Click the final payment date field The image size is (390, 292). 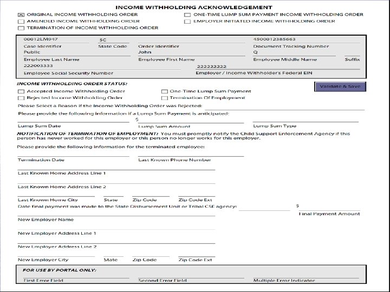[264, 207]
